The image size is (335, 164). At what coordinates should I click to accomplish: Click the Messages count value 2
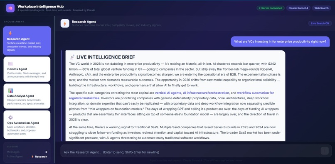(46, 152)
